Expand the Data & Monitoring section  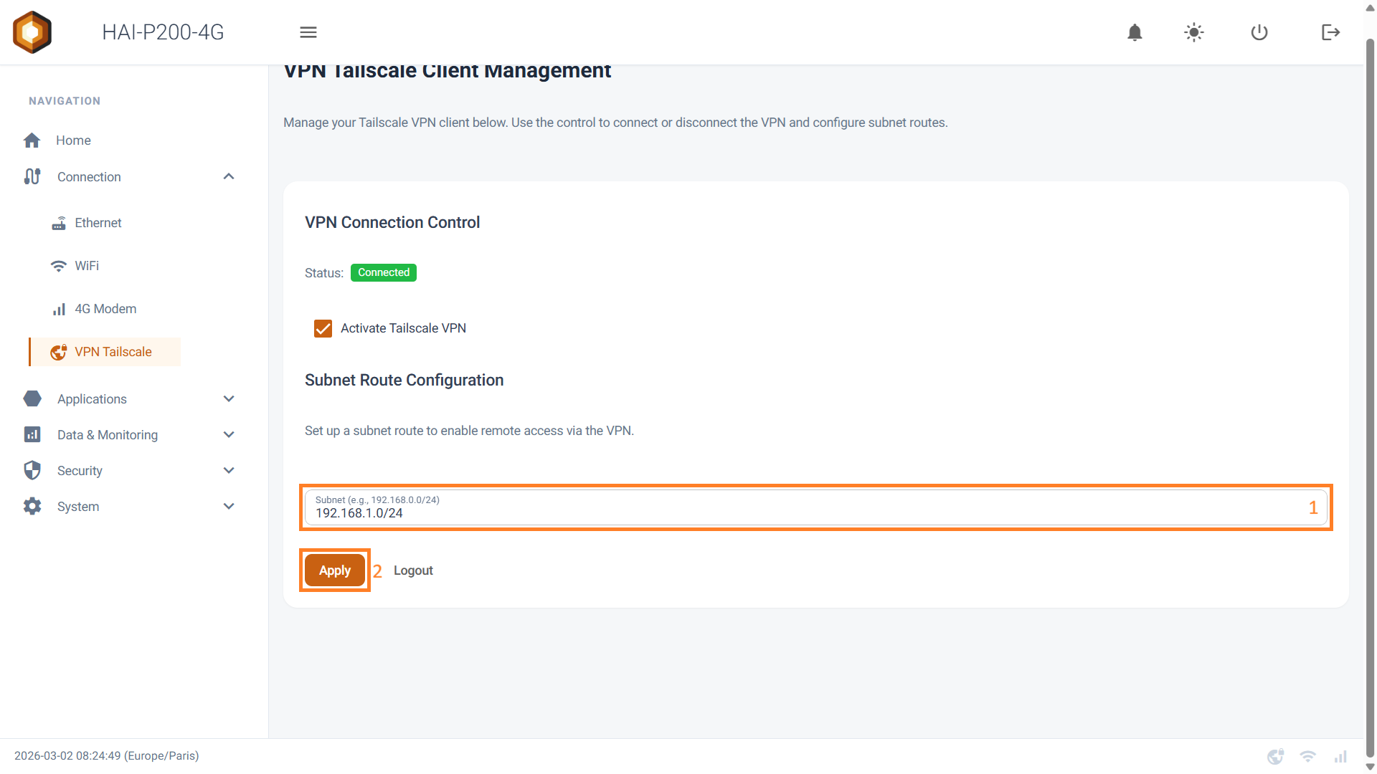[229, 435]
